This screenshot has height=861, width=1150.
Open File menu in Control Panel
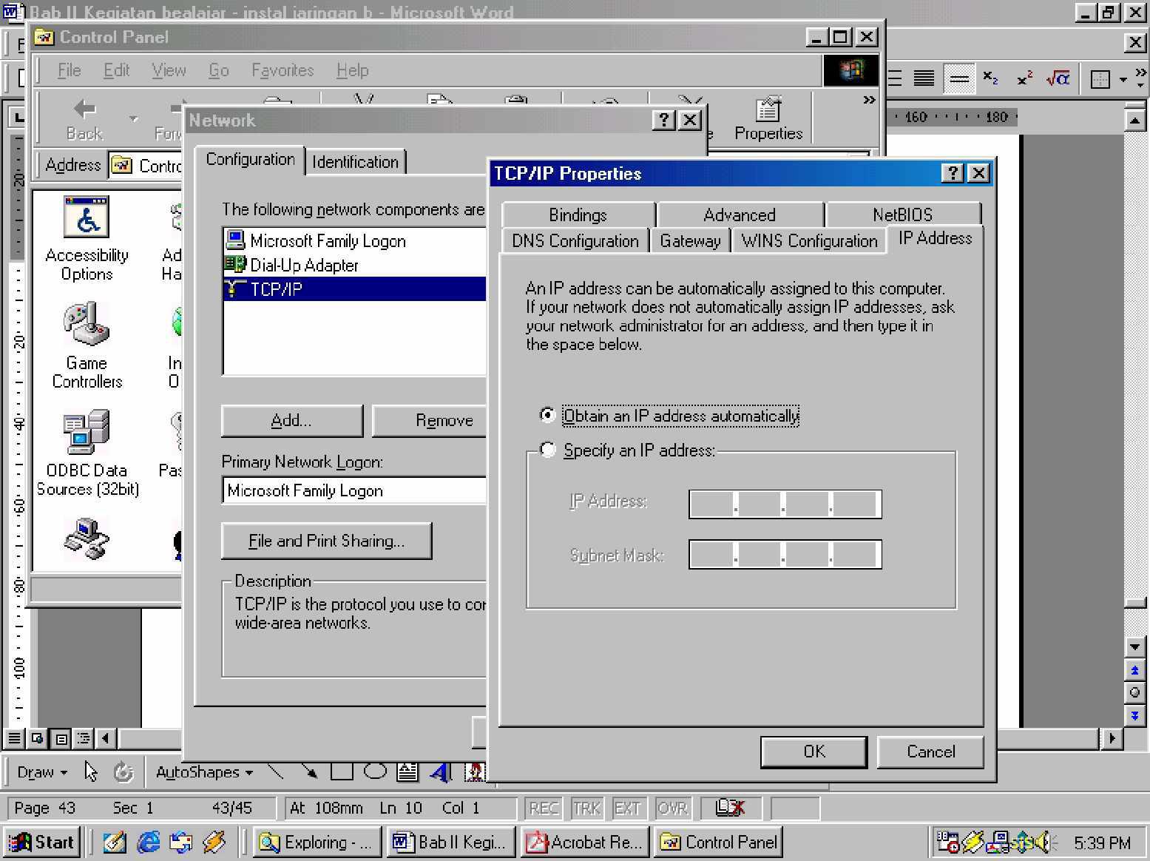(x=70, y=70)
